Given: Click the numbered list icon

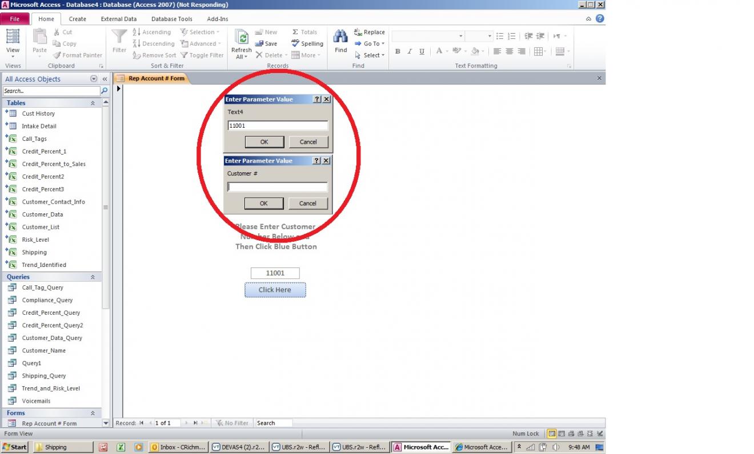Looking at the screenshot, I should click(x=511, y=36).
